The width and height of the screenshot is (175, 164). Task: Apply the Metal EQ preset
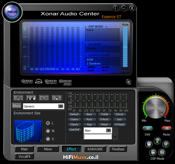coord(104,125)
